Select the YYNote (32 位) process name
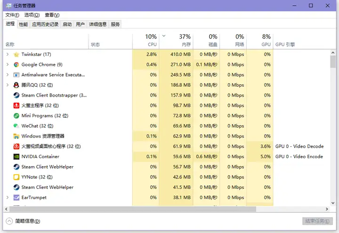 (37, 177)
